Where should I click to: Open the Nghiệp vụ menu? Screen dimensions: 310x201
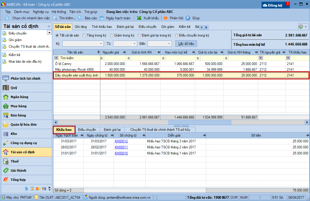tap(41, 12)
